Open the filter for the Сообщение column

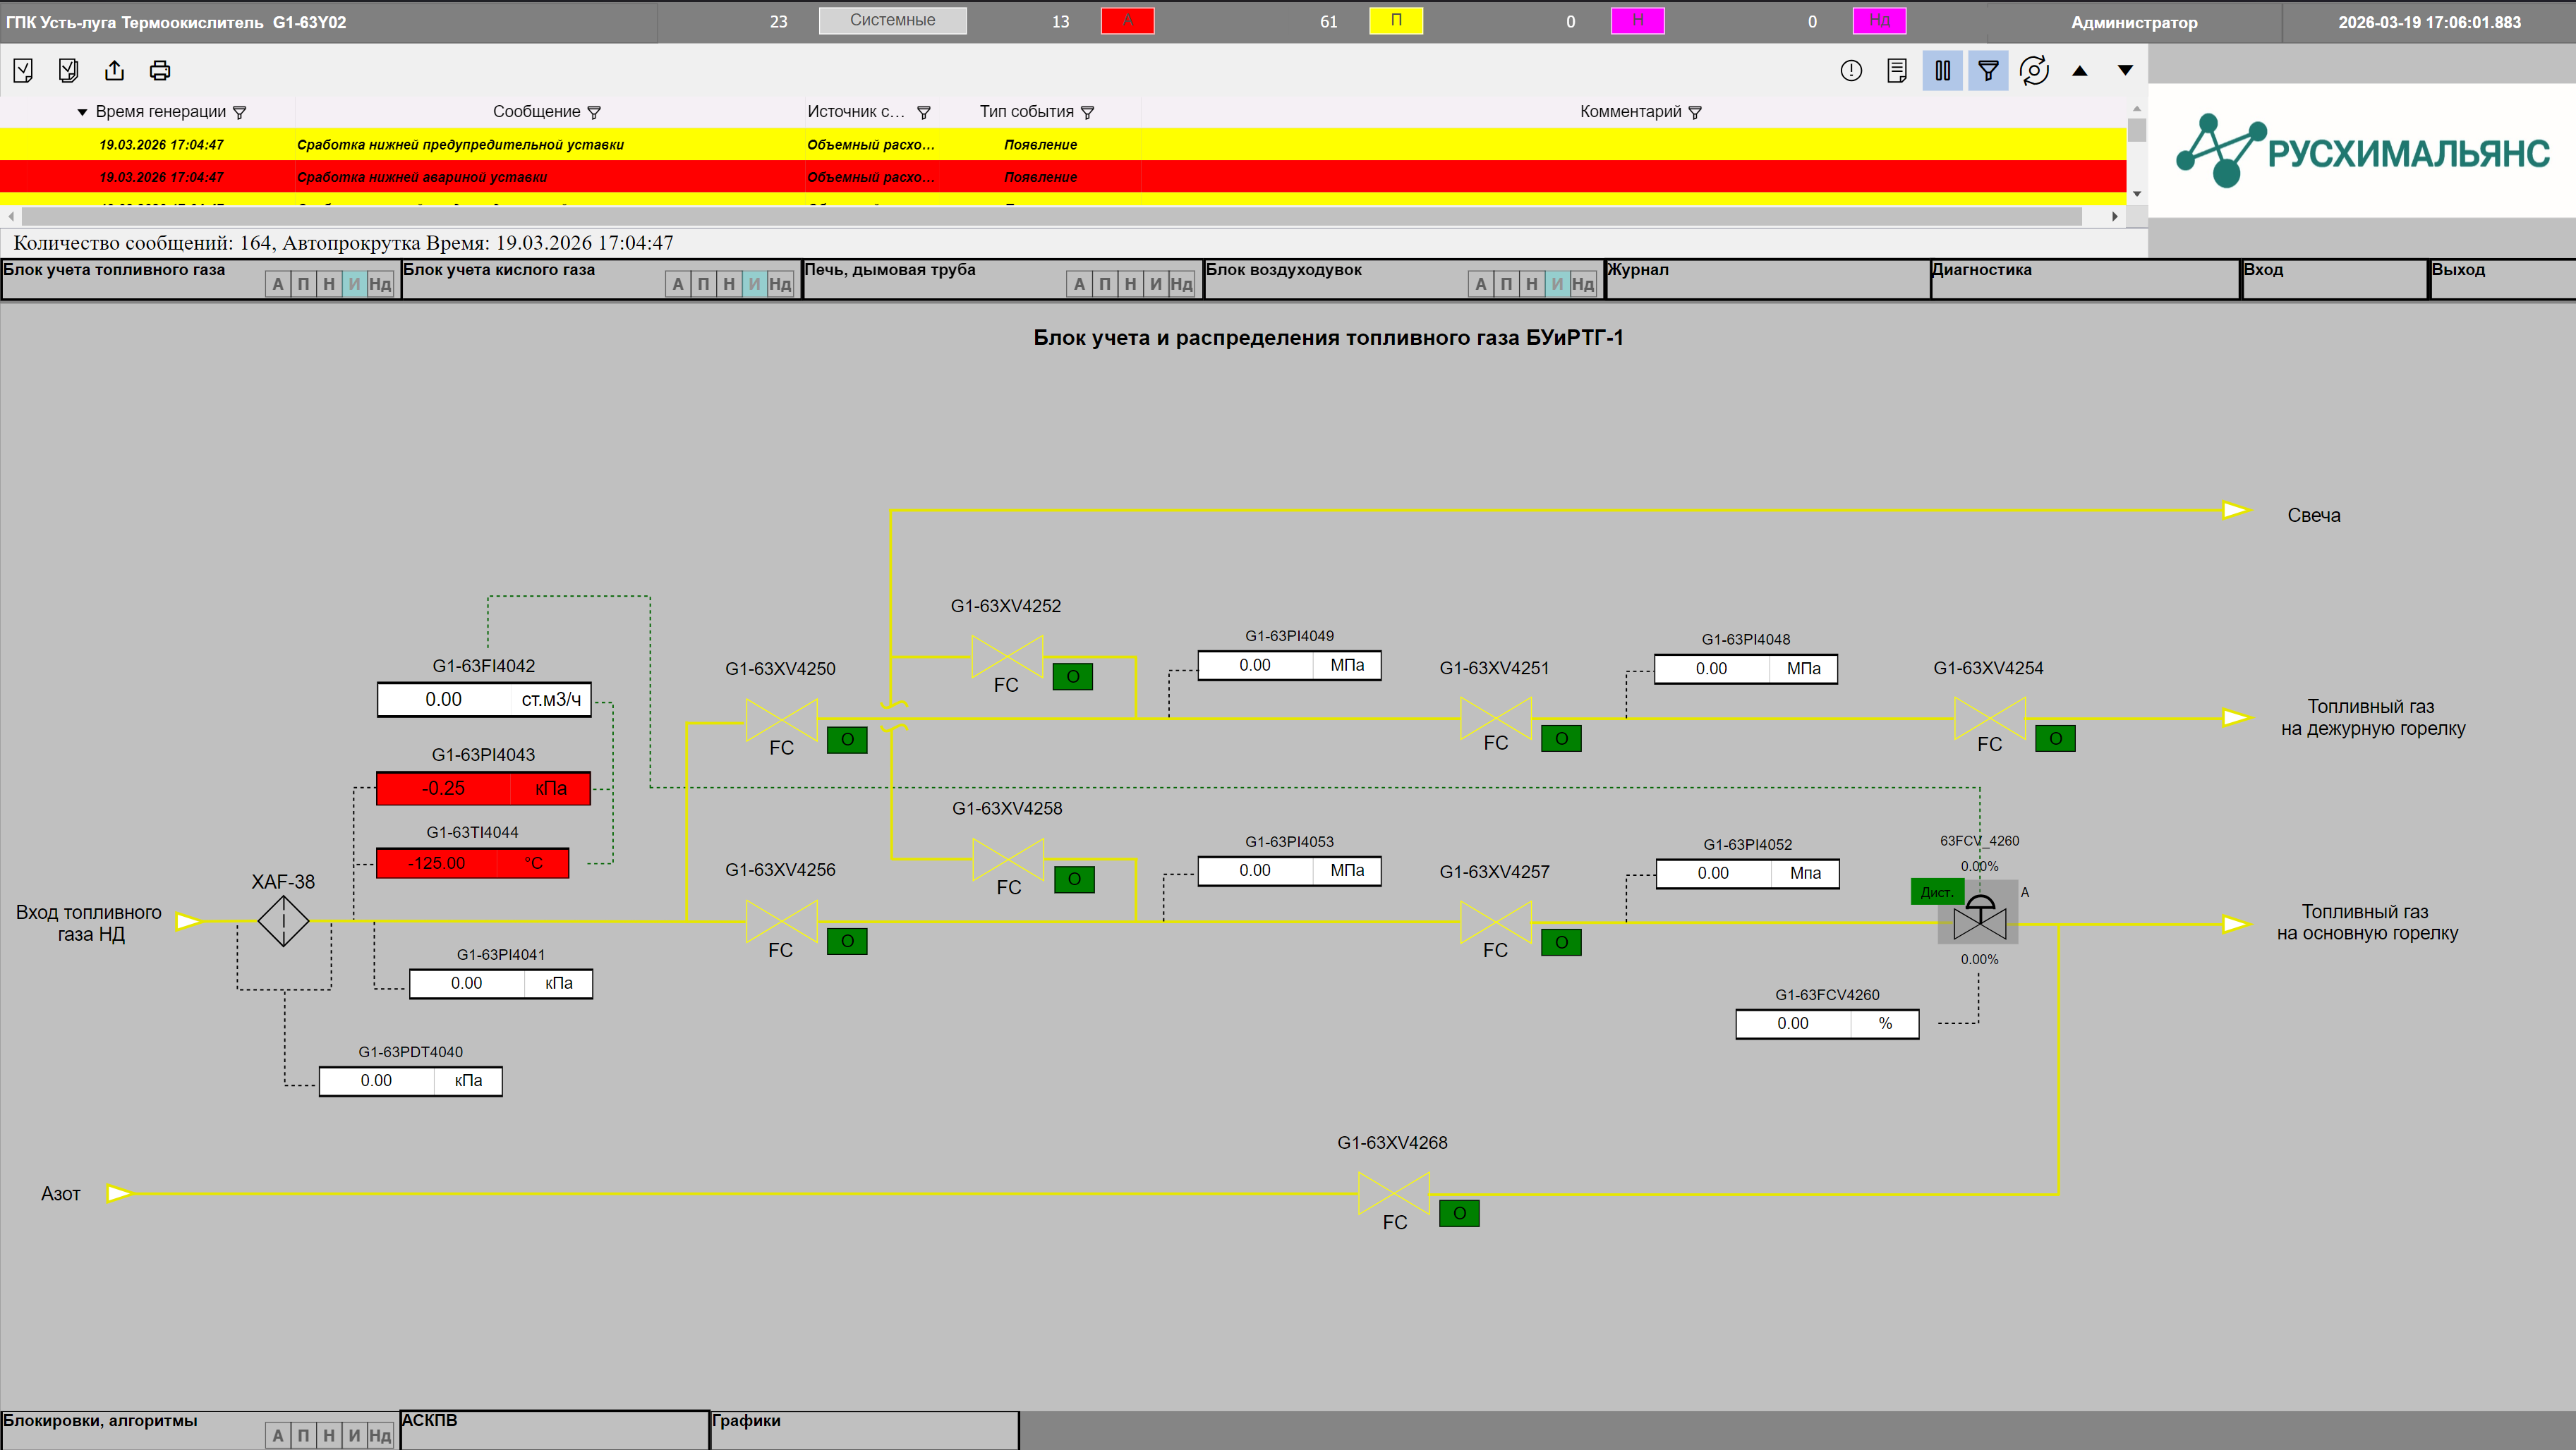(x=594, y=112)
